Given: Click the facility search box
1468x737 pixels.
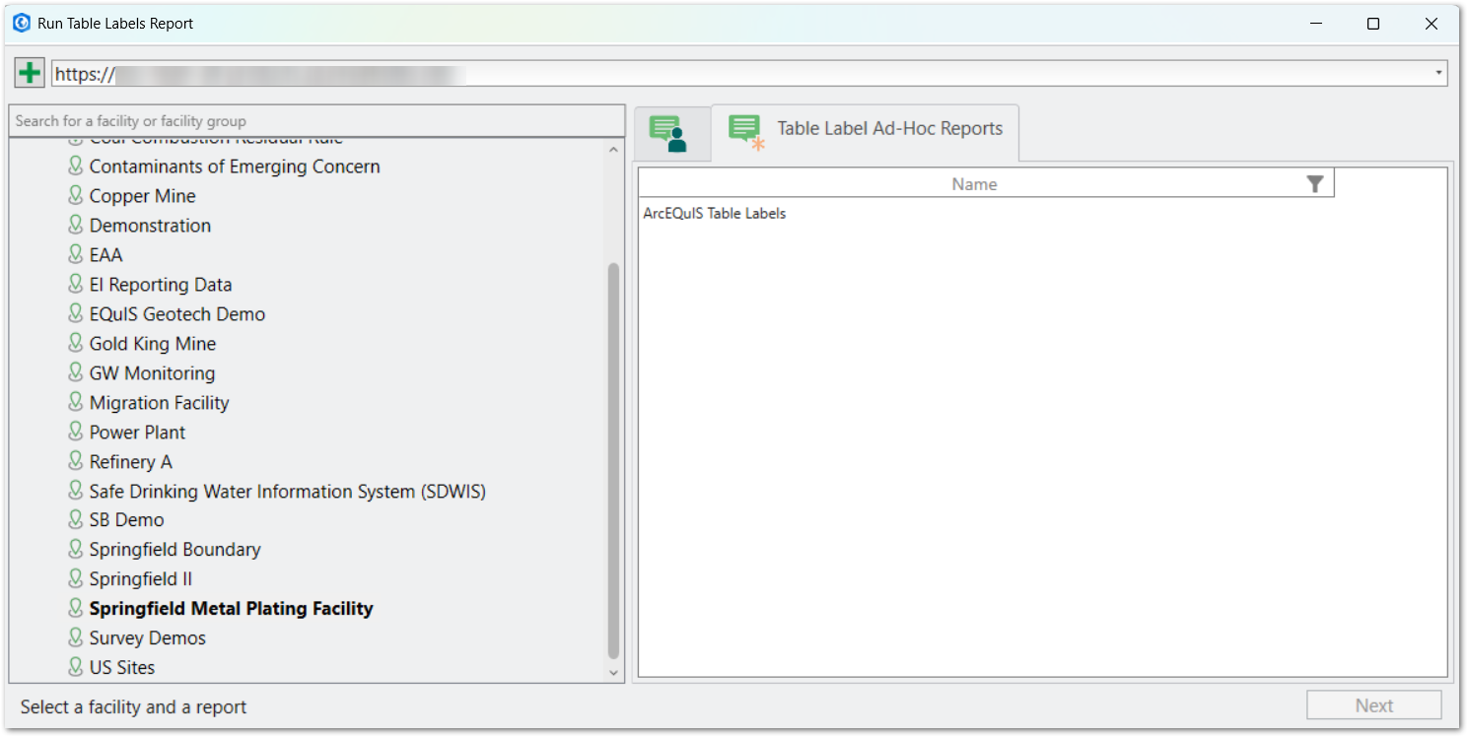Looking at the screenshot, I should (315, 119).
